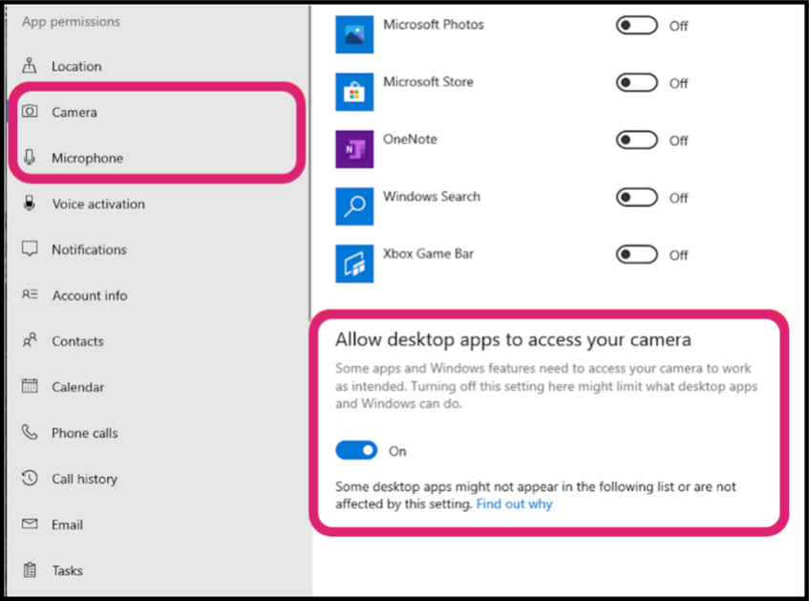The width and height of the screenshot is (809, 601).
Task: Click the Xbox Game Bar app name
Action: click(x=428, y=253)
